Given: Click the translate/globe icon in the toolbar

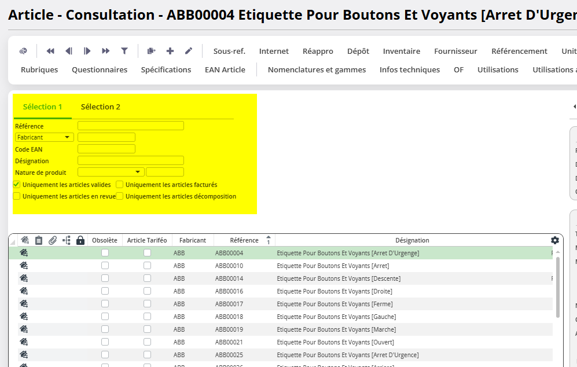Looking at the screenshot, I should [23, 51].
